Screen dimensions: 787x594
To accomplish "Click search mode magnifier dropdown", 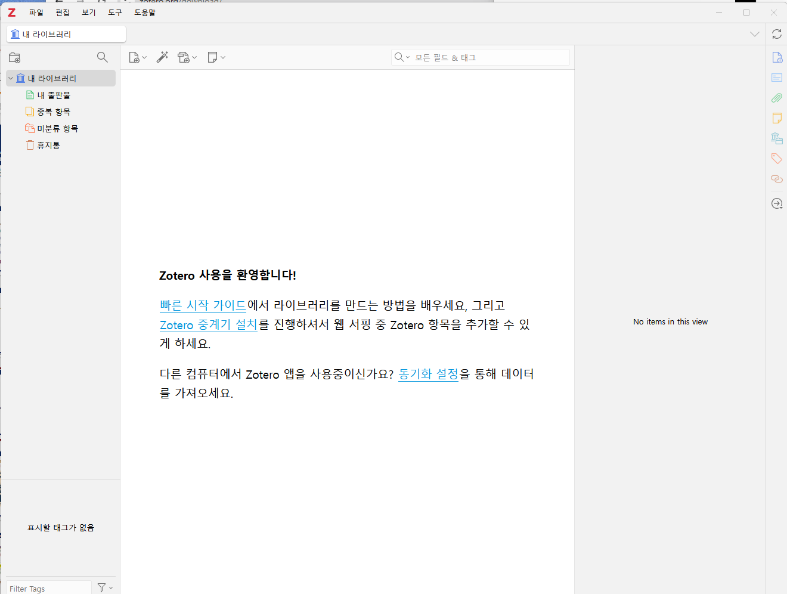I will click(402, 57).
